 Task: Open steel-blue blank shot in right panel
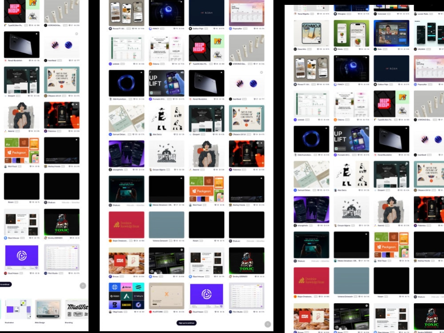click(351, 280)
